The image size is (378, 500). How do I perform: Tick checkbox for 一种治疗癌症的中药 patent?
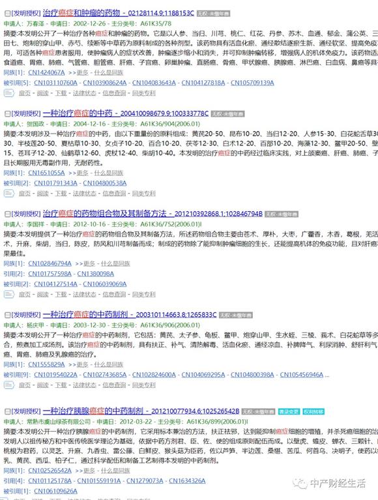tap(7, 114)
